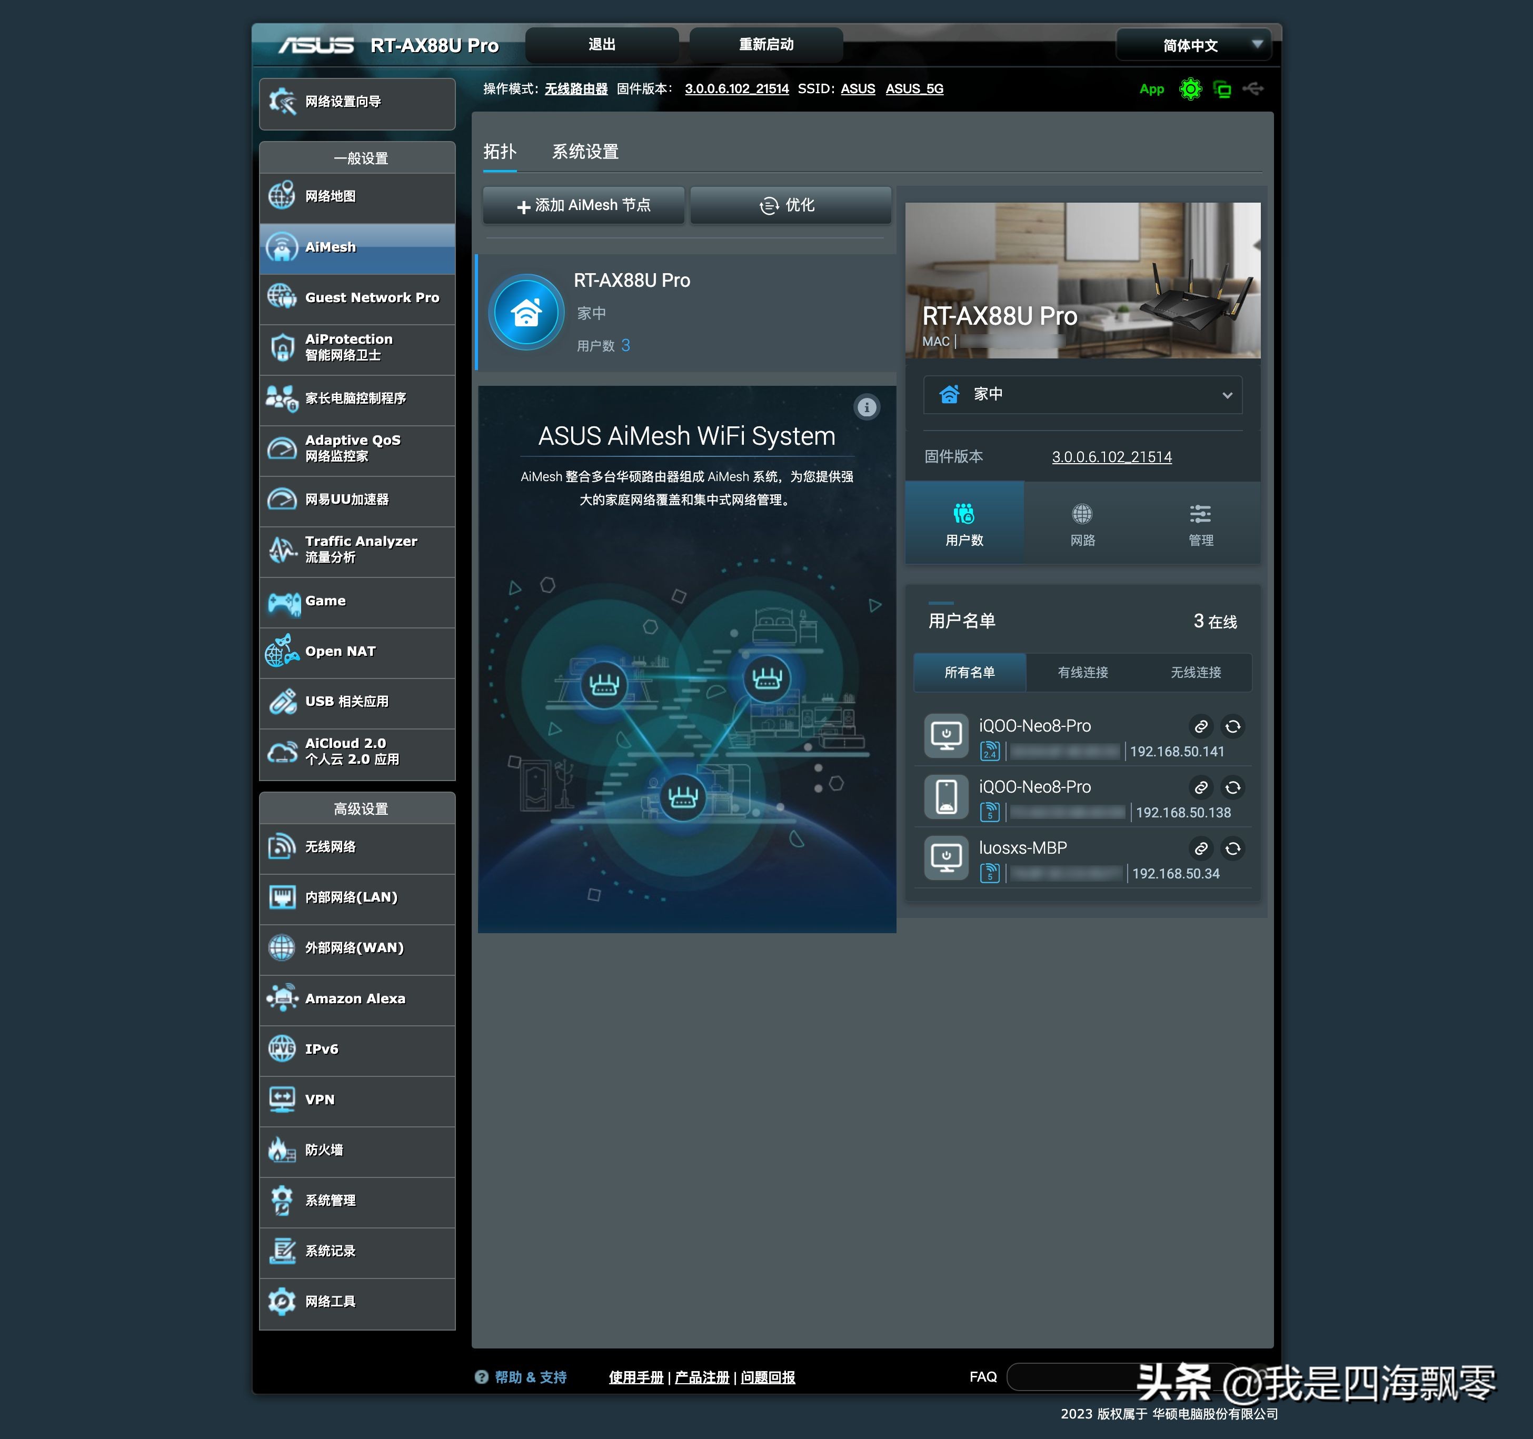Click reconnect icon for 192.168.50.138 device
The height and width of the screenshot is (1439, 1533).
pos(1233,787)
